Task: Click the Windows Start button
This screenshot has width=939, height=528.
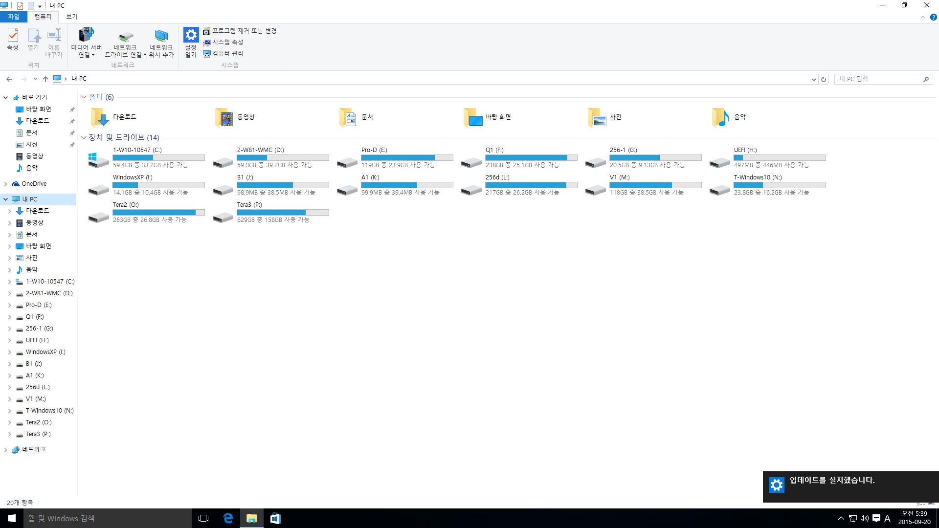Action: [x=12, y=518]
